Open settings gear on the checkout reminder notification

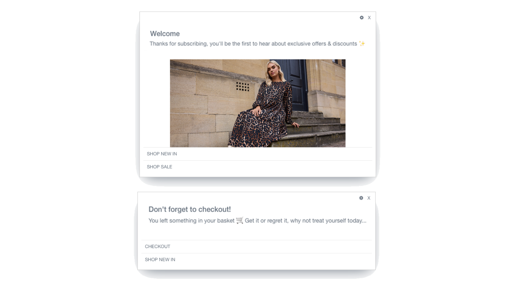(x=361, y=198)
